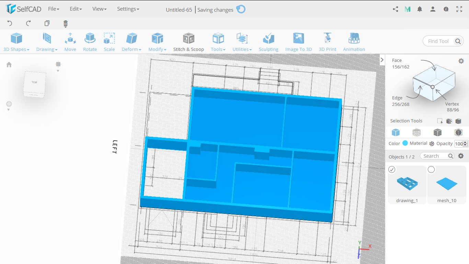Image resolution: width=469 pixels, height=264 pixels.
Task: Open the File menu
Action: click(54, 9)
